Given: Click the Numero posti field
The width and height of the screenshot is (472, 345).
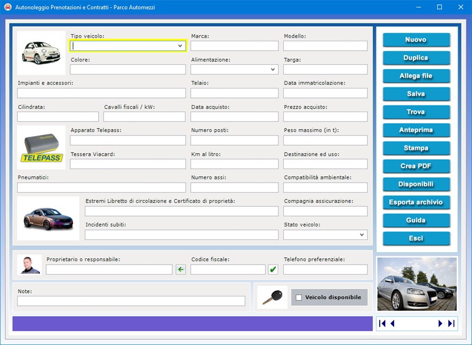Looking at the screenshot, I should (234, 140).
